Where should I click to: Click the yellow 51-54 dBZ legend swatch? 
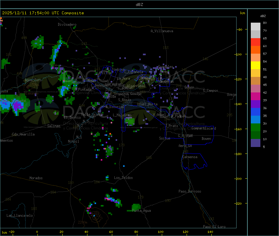point(255,65)
